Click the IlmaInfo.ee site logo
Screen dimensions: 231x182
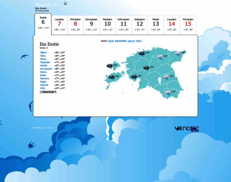point(46,5)
